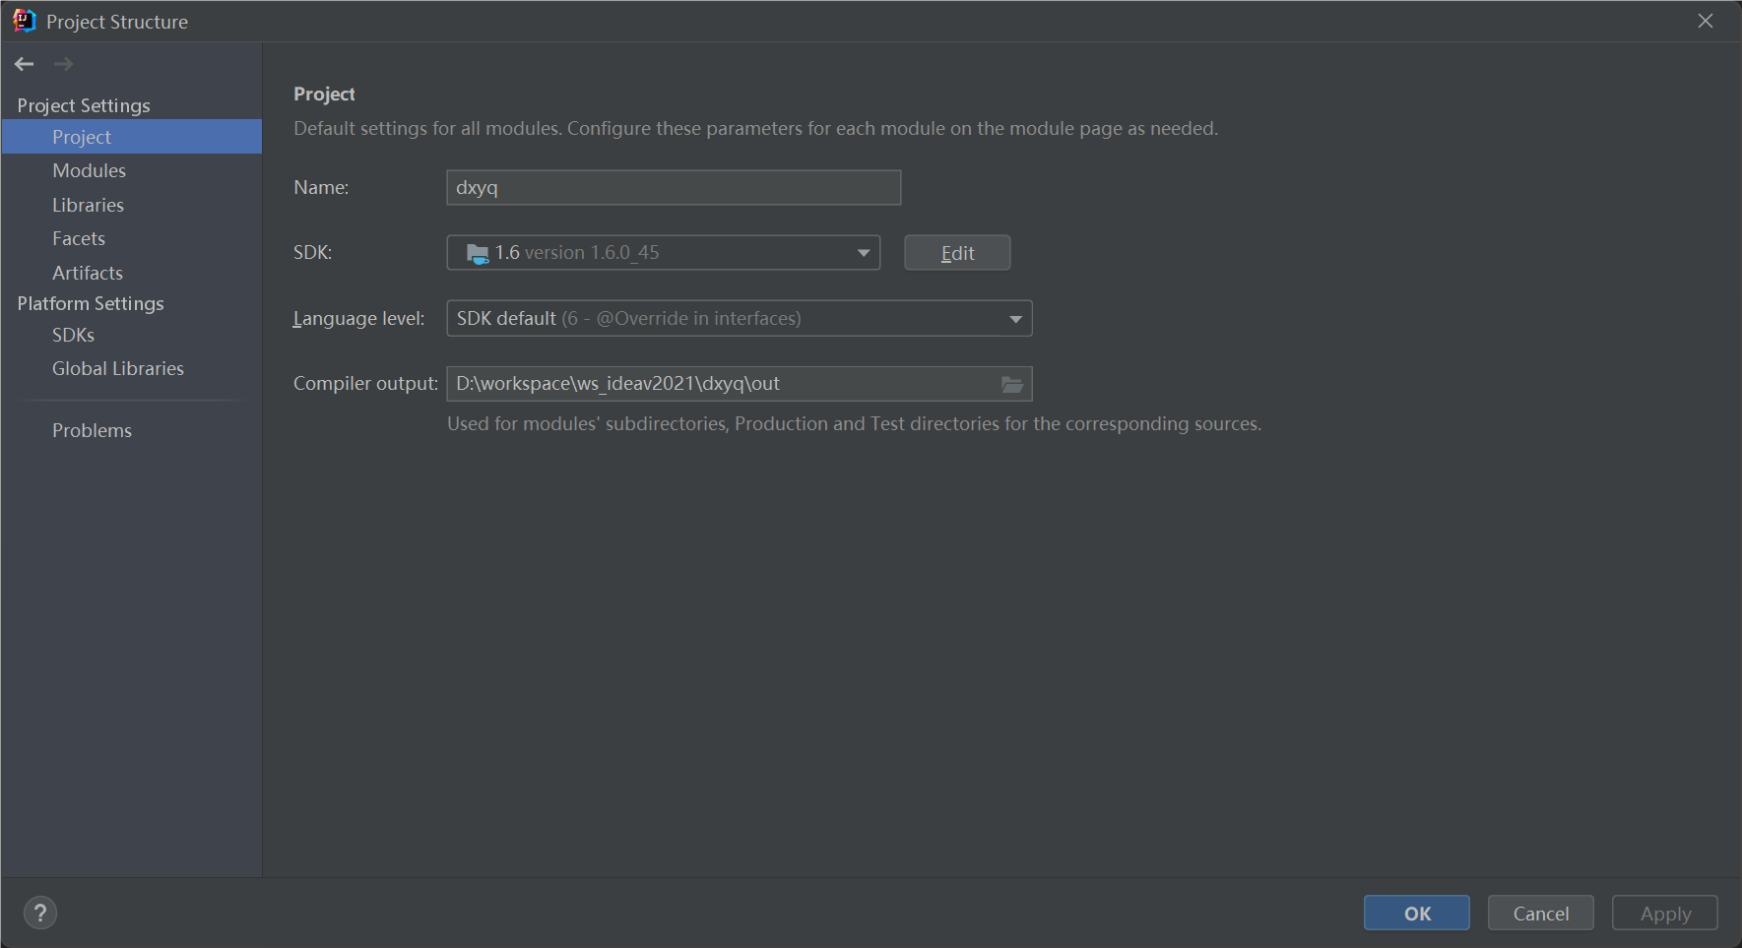Open Global Libraries settings
Viewport: 1742px width, 948px height.
[118, 368]
